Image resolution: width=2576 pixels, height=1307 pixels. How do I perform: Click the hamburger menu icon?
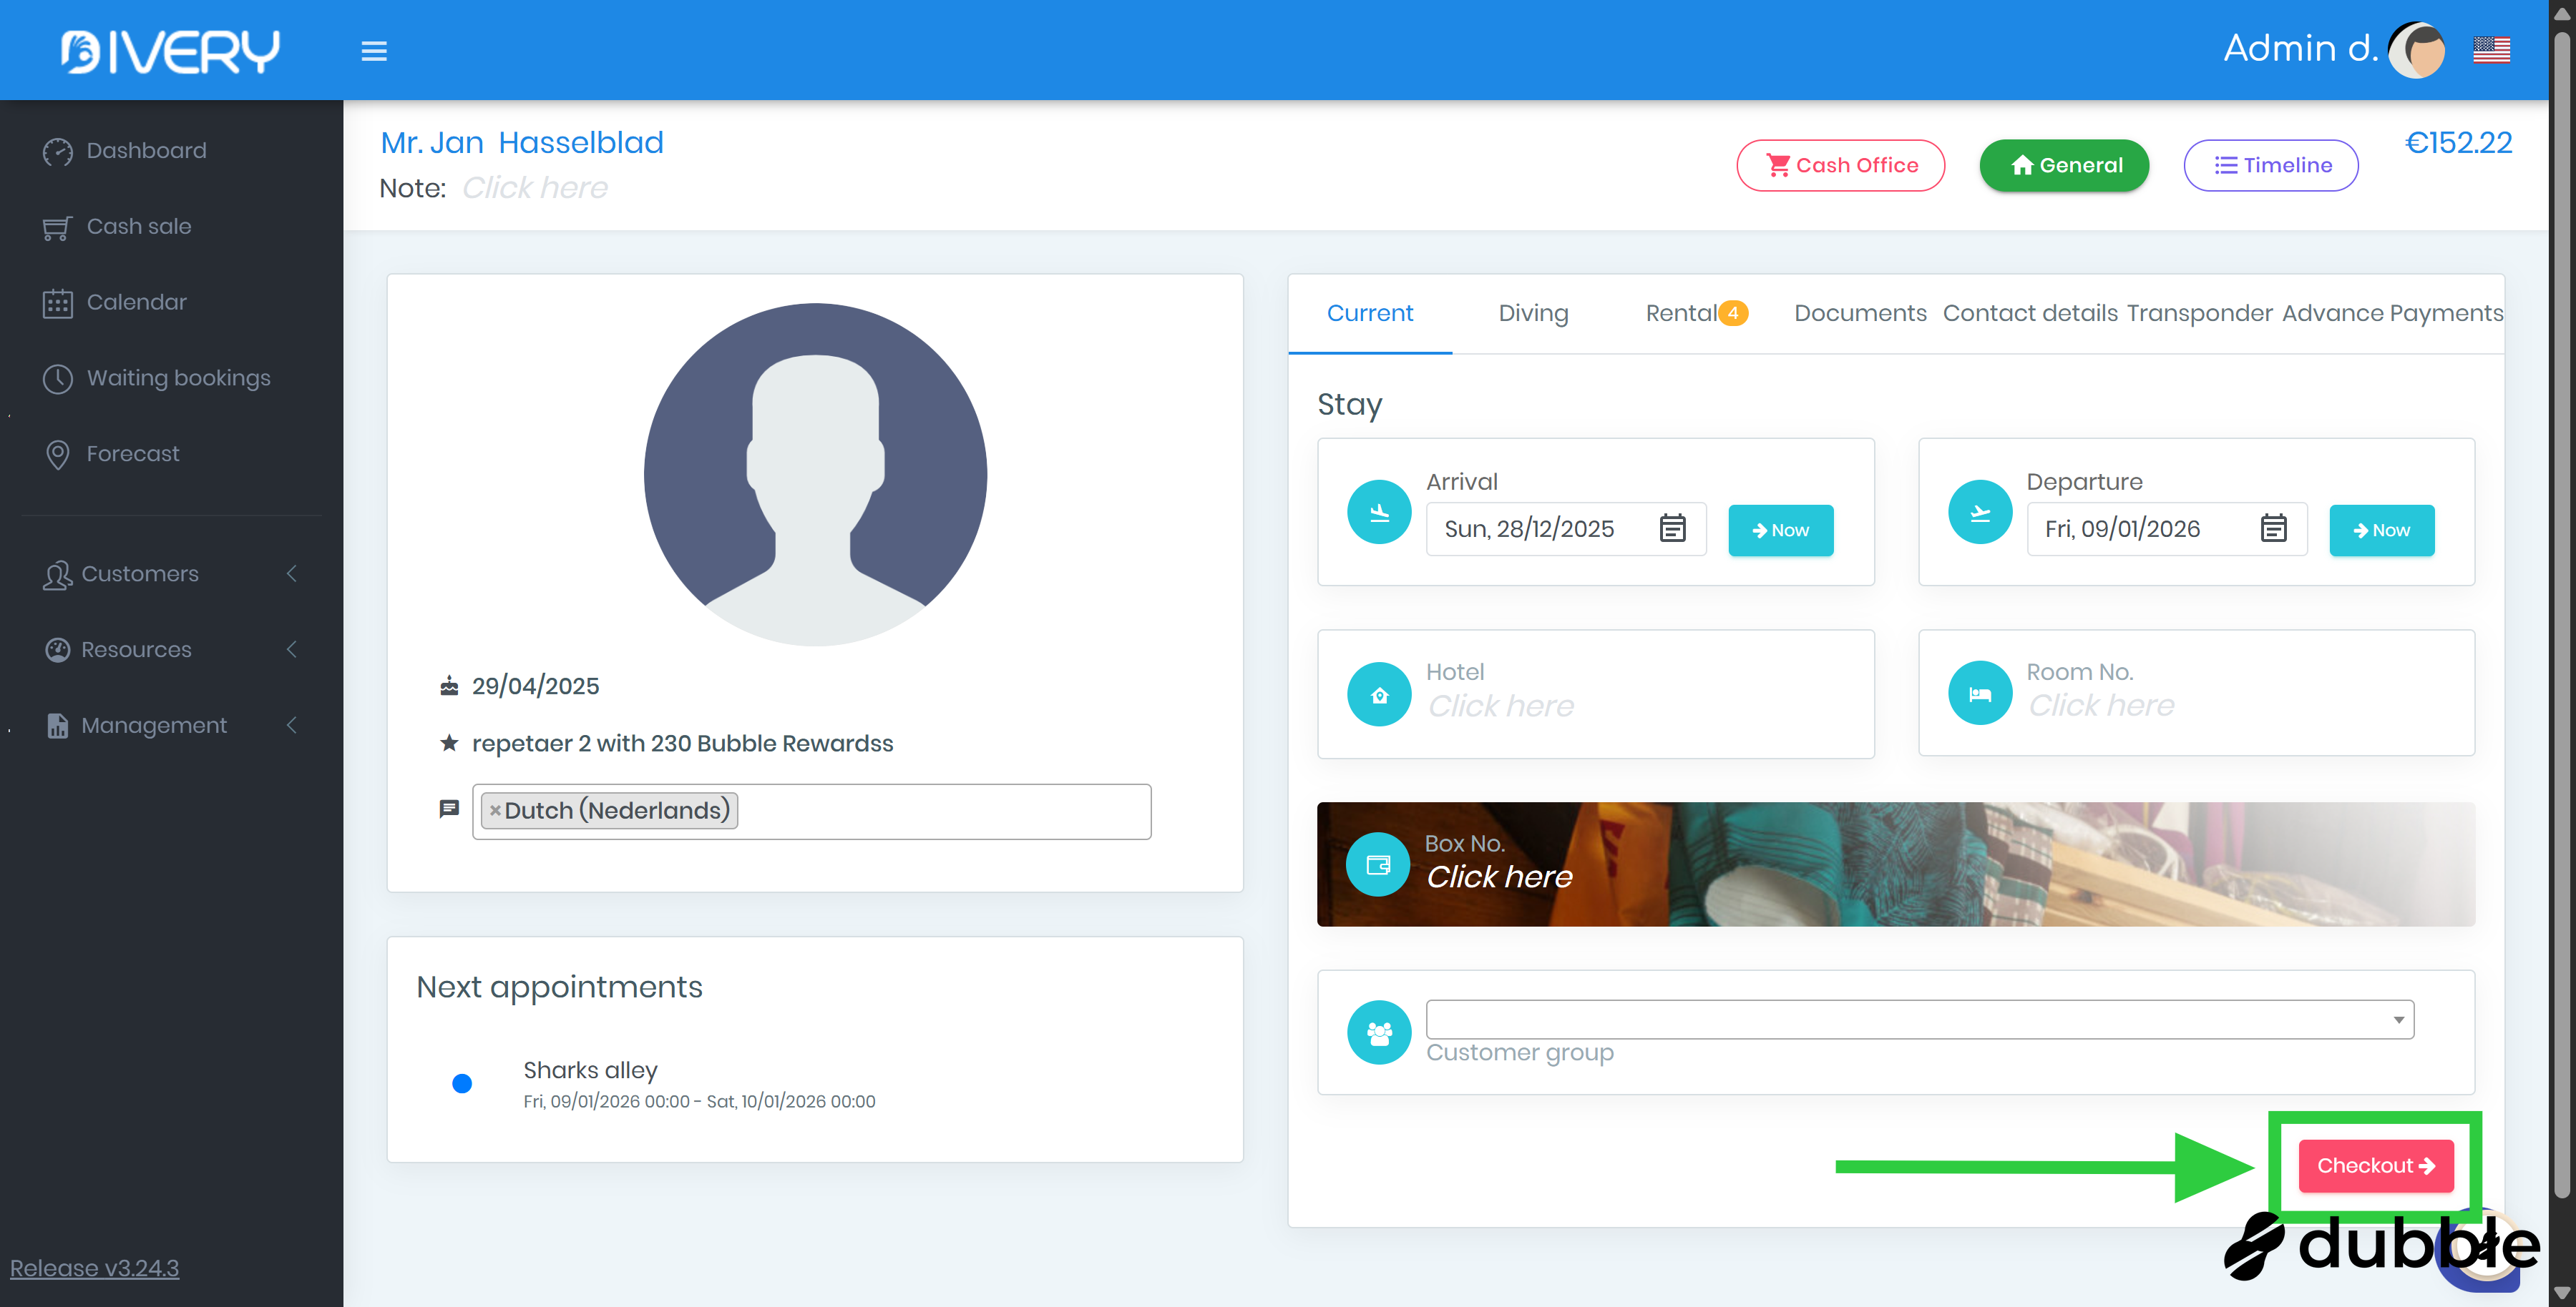374,50
